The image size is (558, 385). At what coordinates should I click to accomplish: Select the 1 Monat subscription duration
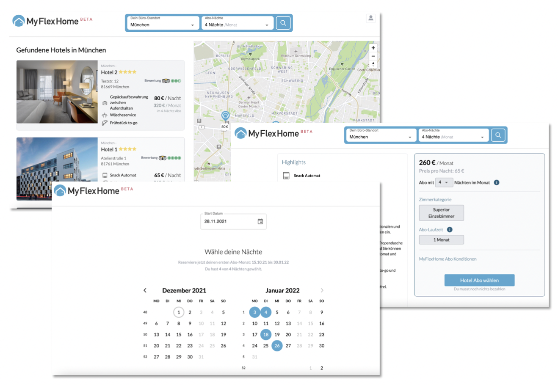[x=441, y=239]
